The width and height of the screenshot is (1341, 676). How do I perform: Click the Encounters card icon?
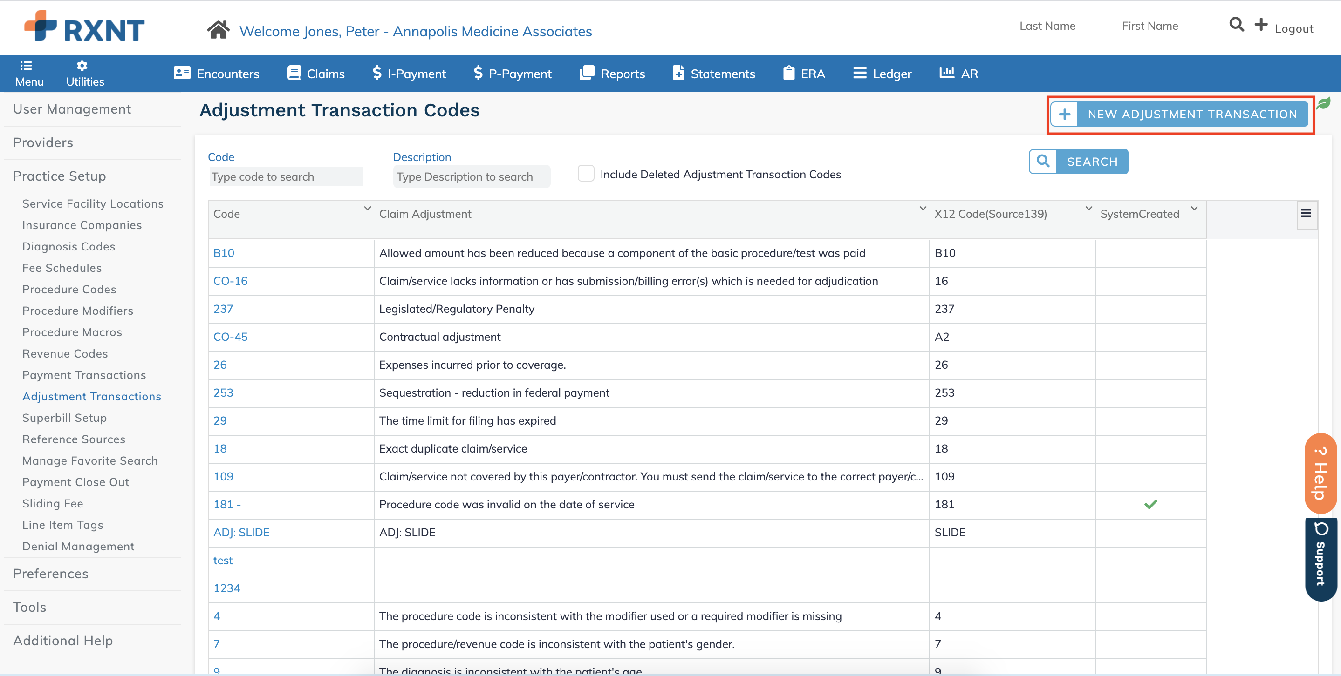click(x=182, y=73)
